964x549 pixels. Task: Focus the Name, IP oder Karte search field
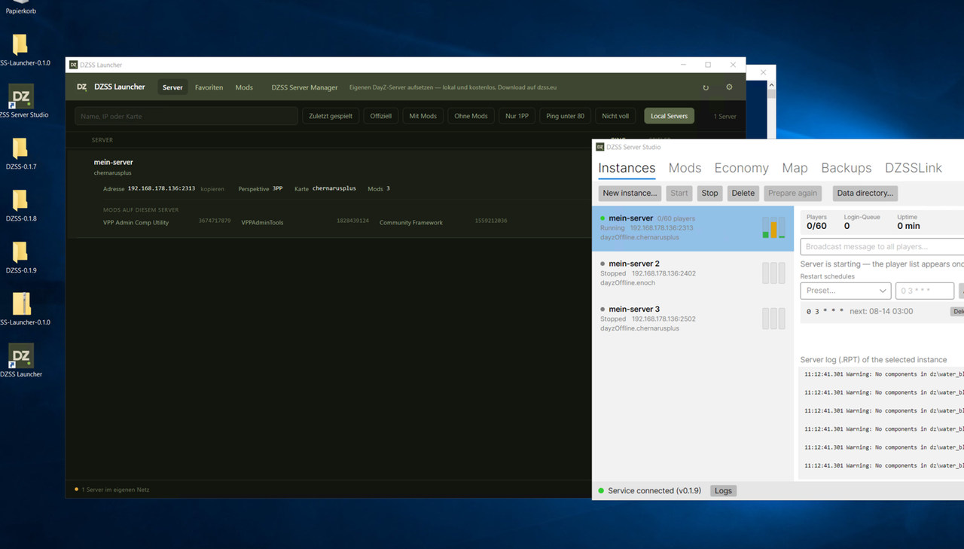click(x=186, y=116)
